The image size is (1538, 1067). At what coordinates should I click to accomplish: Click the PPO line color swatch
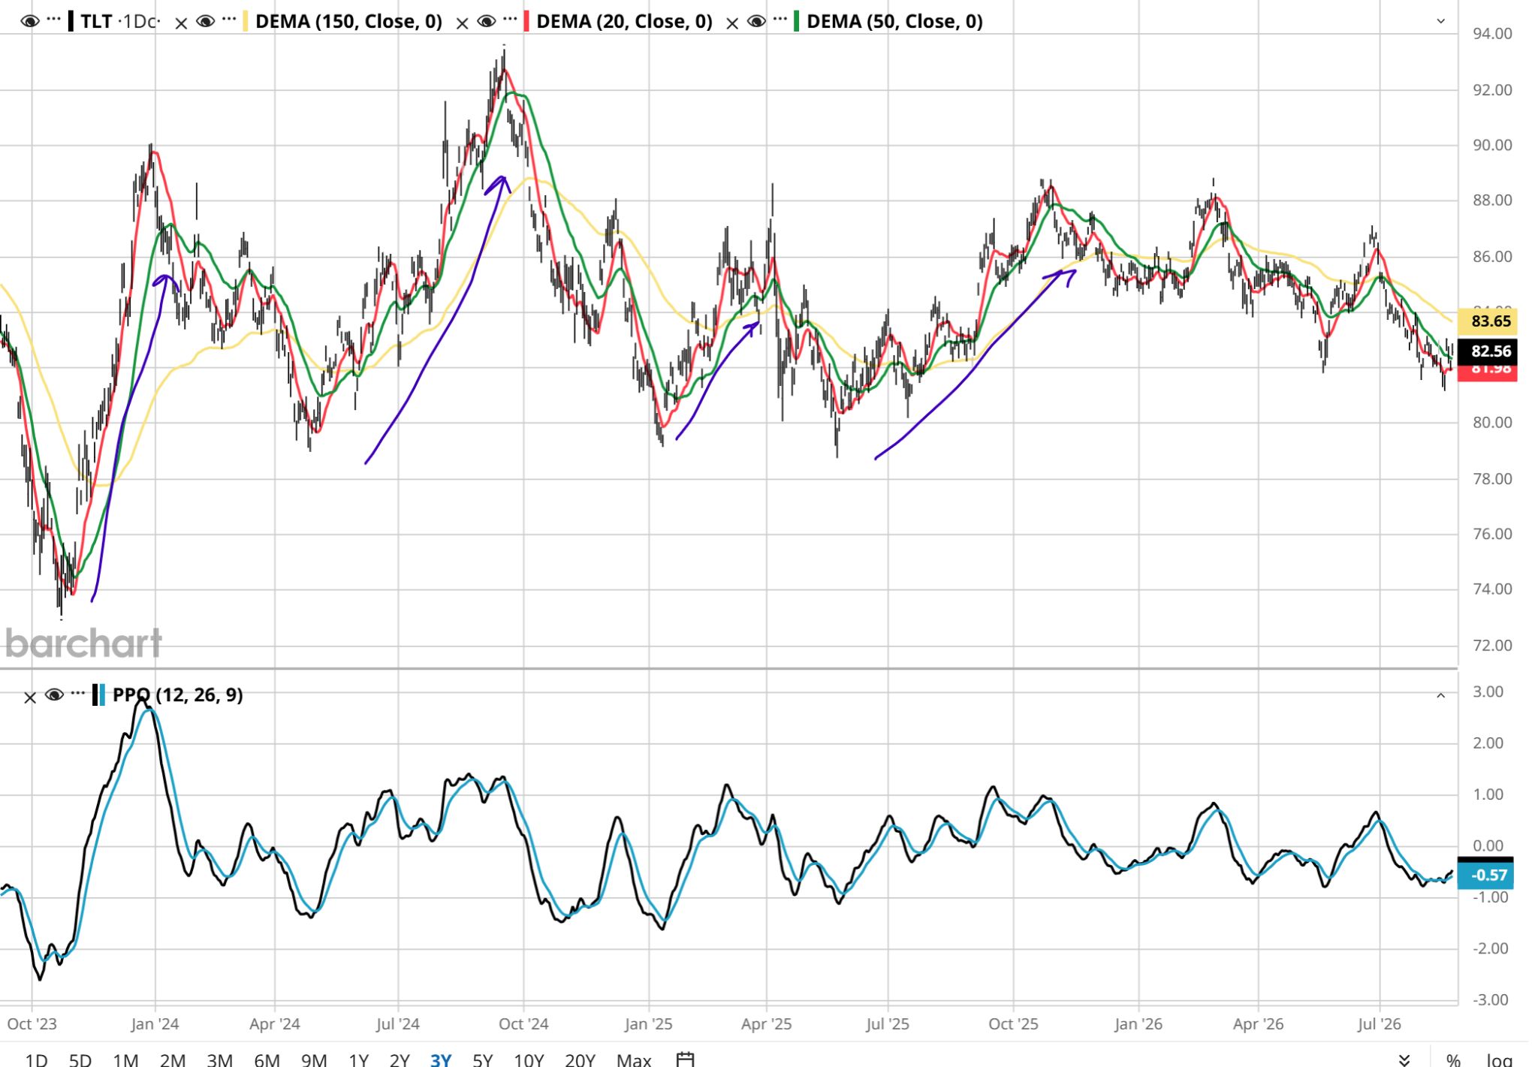98,695
